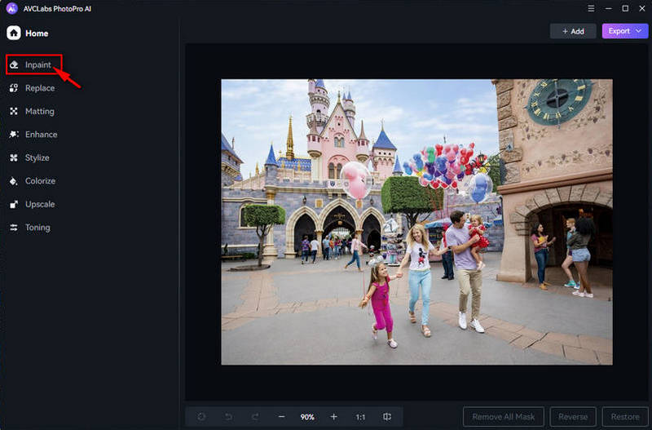Undo the last action
The height and width of the screenshot is (430, 652).
[228, 417]
